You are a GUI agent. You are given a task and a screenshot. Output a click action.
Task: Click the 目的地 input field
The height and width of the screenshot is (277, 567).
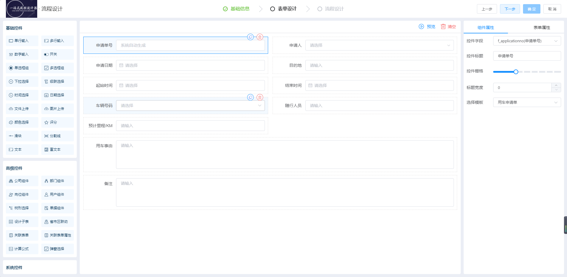click(379, 65)
